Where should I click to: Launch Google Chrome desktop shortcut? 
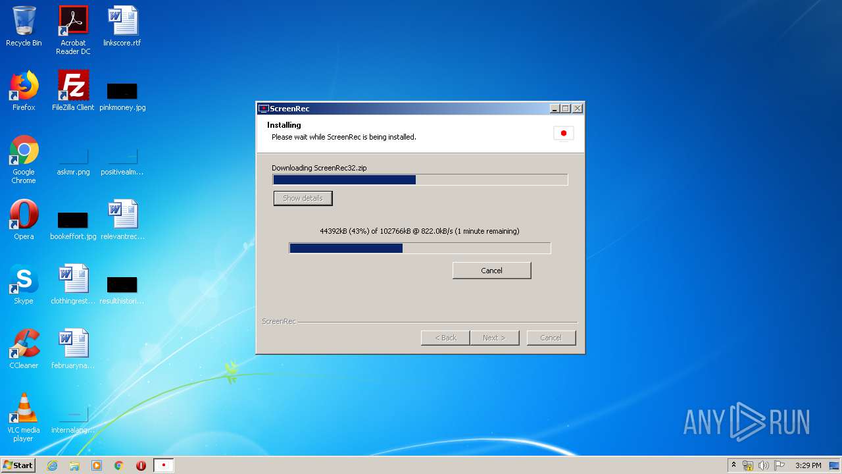pos(24,159)
